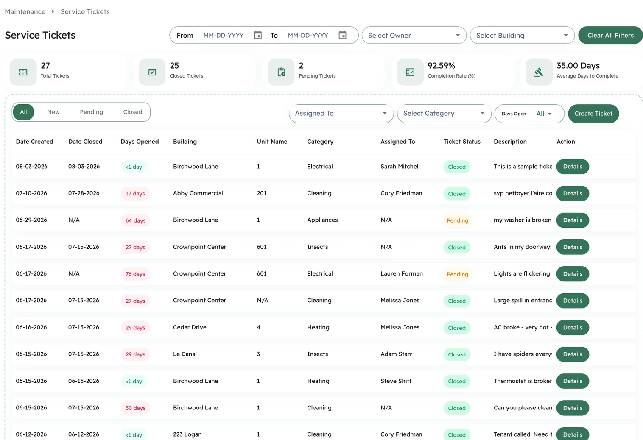The width and height of the screenshot is (643, 440).
Task: Open Details for Cedar Drive ticket
Action: coord(573,327)
